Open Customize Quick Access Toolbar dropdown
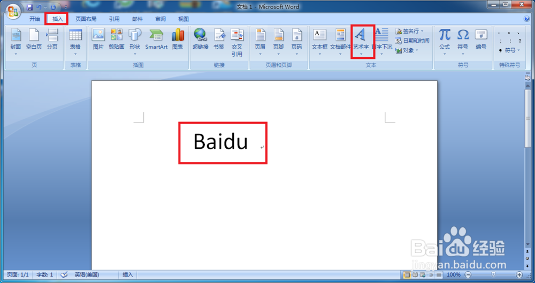Viewport: 535px width, 283px height. coord(66,7)
